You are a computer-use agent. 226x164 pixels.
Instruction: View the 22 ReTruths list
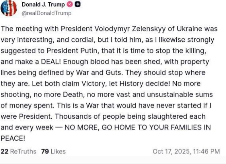tap(19, 151)
